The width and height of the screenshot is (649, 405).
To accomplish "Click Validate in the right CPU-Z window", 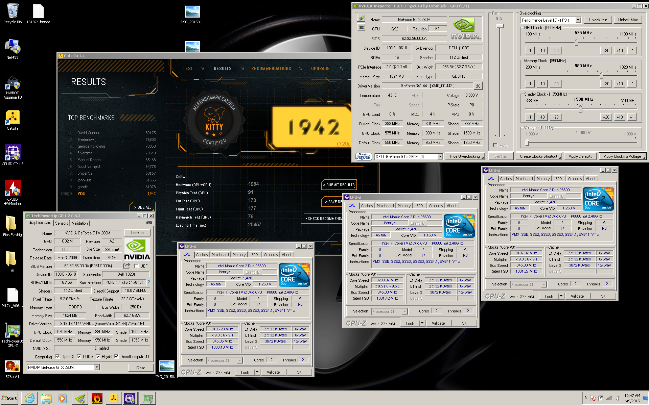I will coord(577,296).
